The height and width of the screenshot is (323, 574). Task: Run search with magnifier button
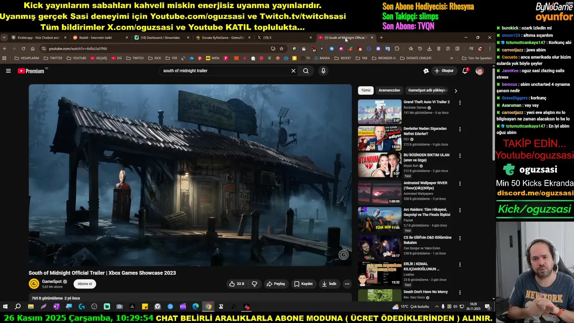click(x=306, y=71)
